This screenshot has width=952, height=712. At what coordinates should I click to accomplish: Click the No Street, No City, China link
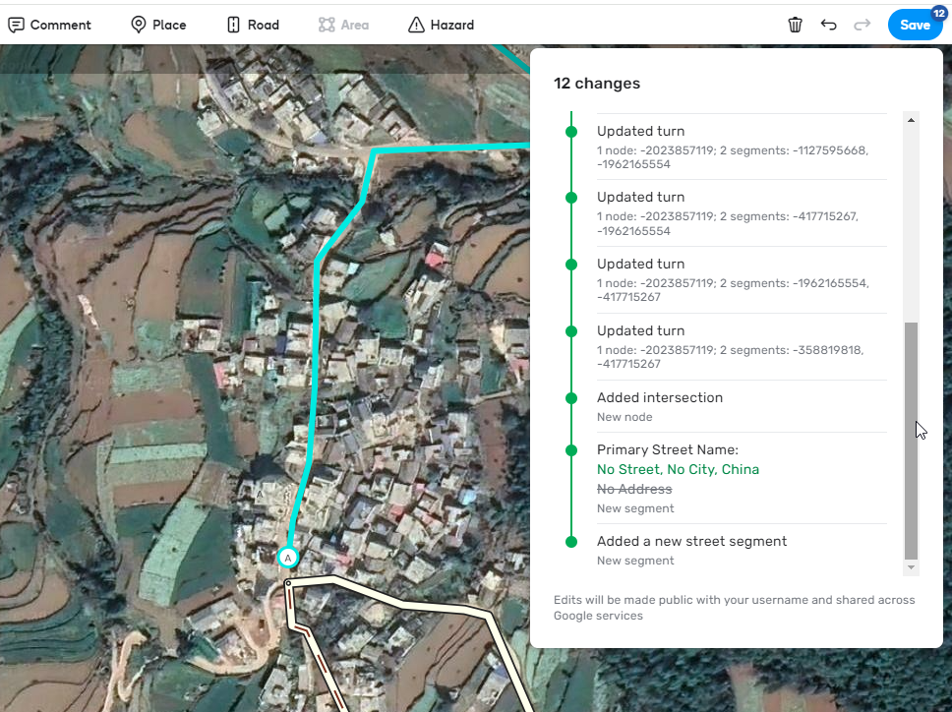click(678, 469)
